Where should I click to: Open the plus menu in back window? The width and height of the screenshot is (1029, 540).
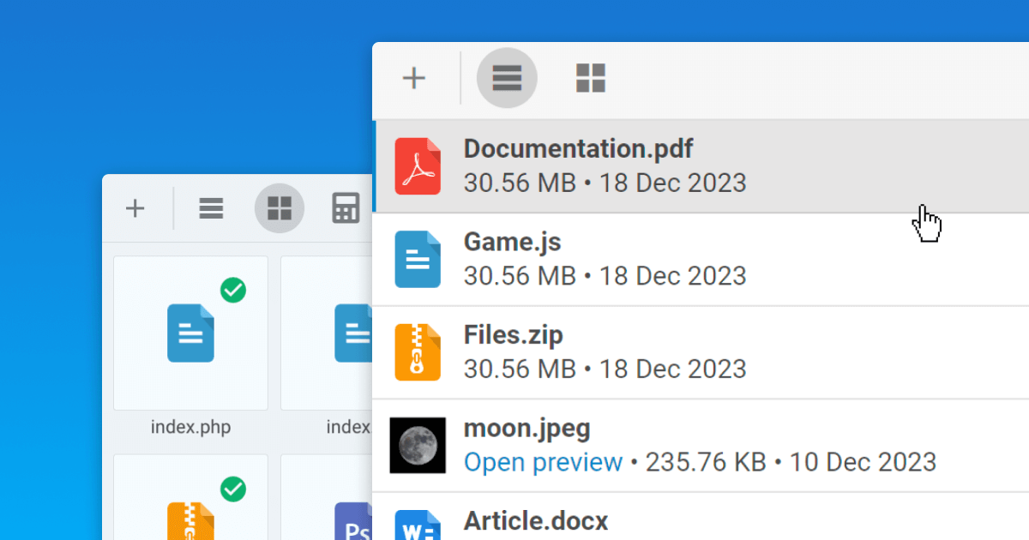(x=135, y=208)
